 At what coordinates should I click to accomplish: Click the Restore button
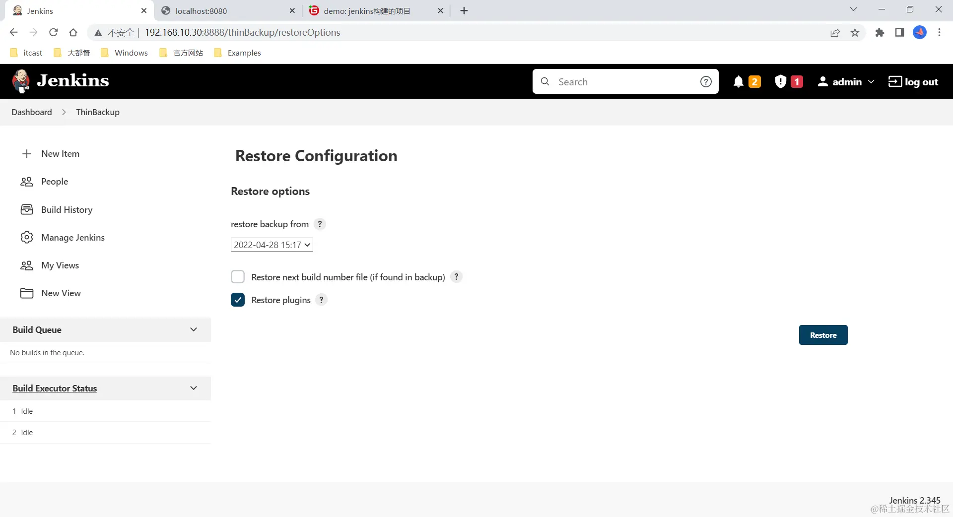point(823,335)
